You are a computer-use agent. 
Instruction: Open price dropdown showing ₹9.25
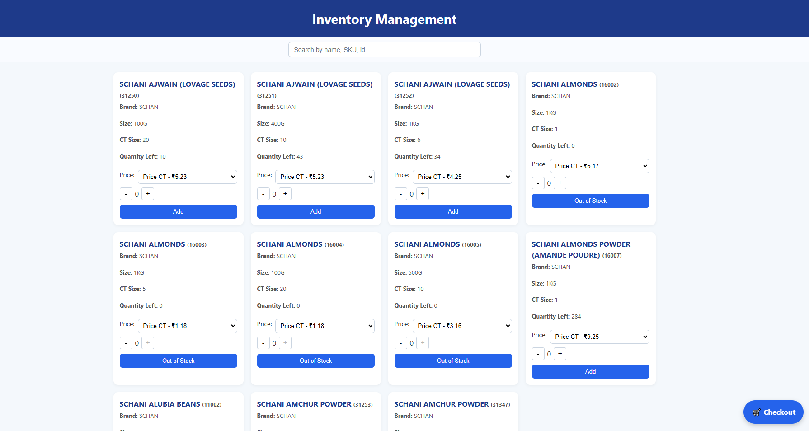[599, 337]
